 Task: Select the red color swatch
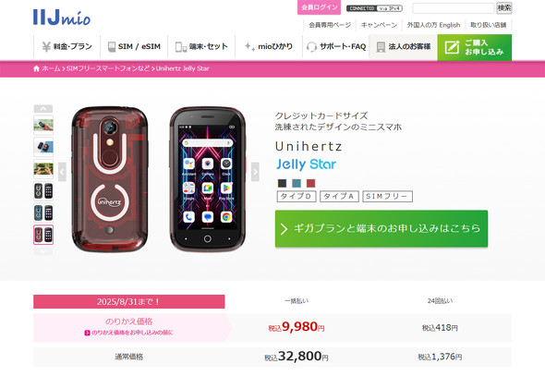click(x=310, y=183)
